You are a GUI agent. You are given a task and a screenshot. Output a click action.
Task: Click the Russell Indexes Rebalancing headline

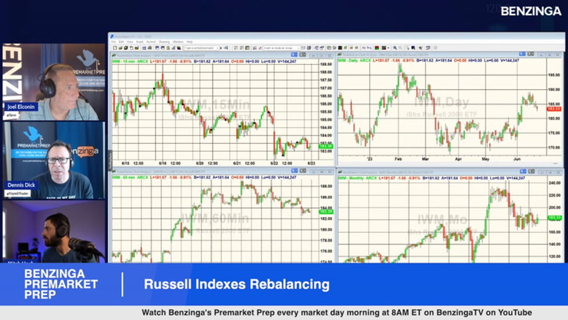pos(236,284)
